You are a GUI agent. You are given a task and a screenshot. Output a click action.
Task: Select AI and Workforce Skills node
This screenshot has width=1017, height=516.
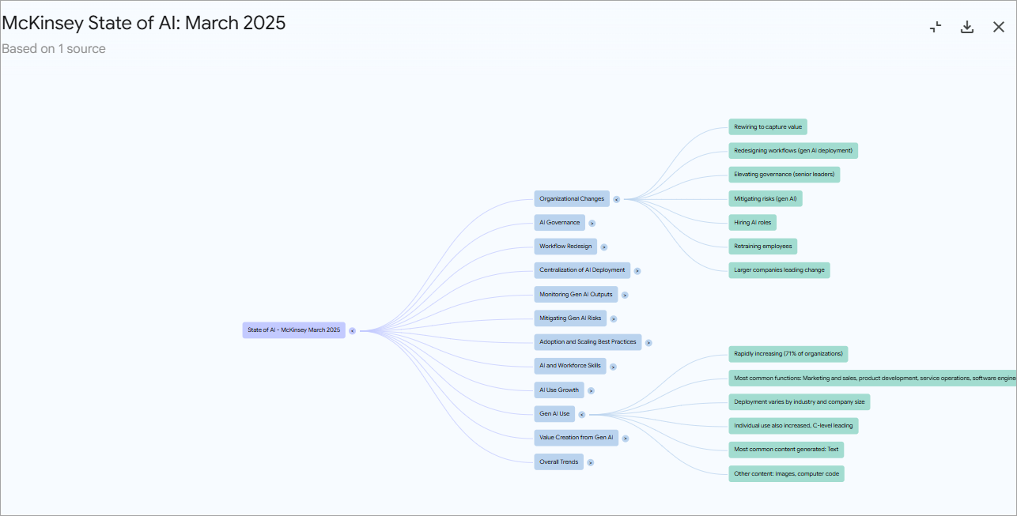570,366
